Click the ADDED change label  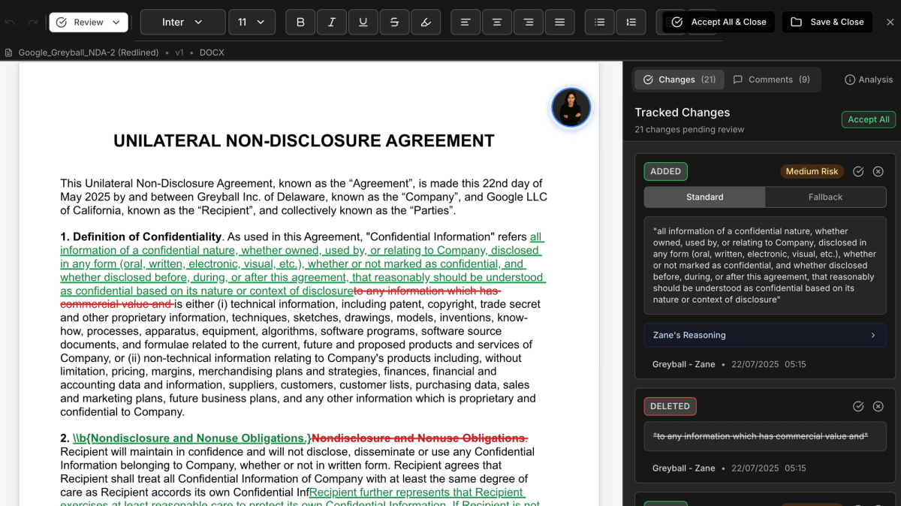(666, 172)
